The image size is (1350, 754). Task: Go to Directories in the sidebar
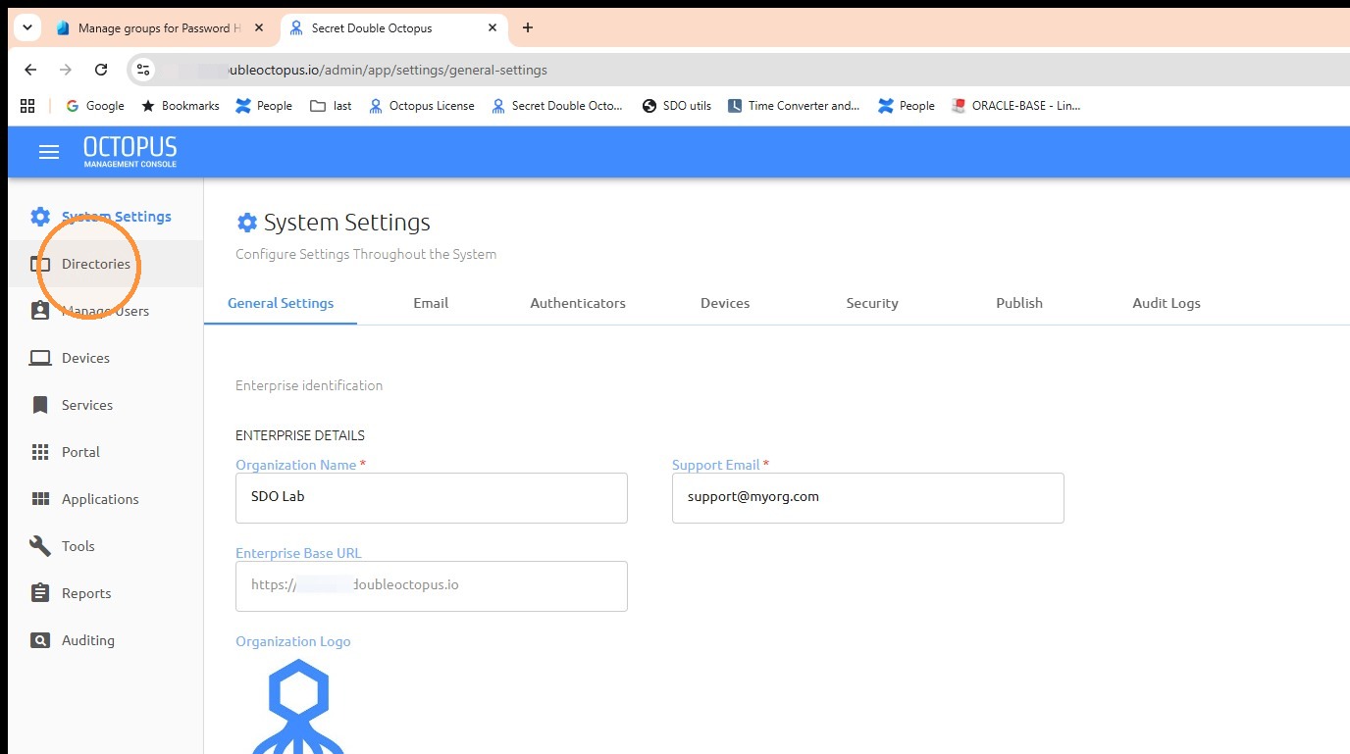coord(106,264)
